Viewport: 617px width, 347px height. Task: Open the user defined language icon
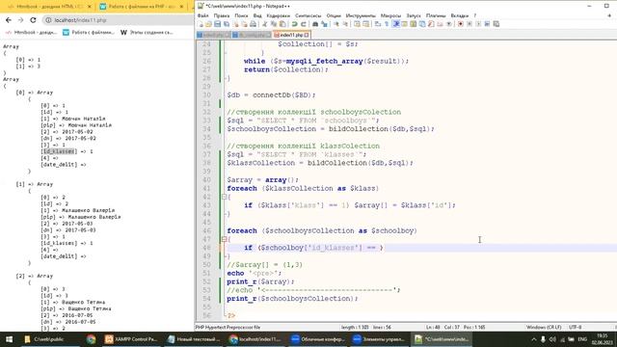[404, 24]
